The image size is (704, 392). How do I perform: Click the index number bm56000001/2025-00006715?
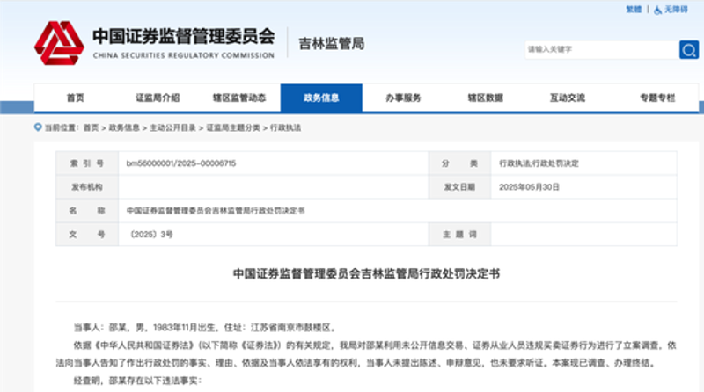pos(181,163)
